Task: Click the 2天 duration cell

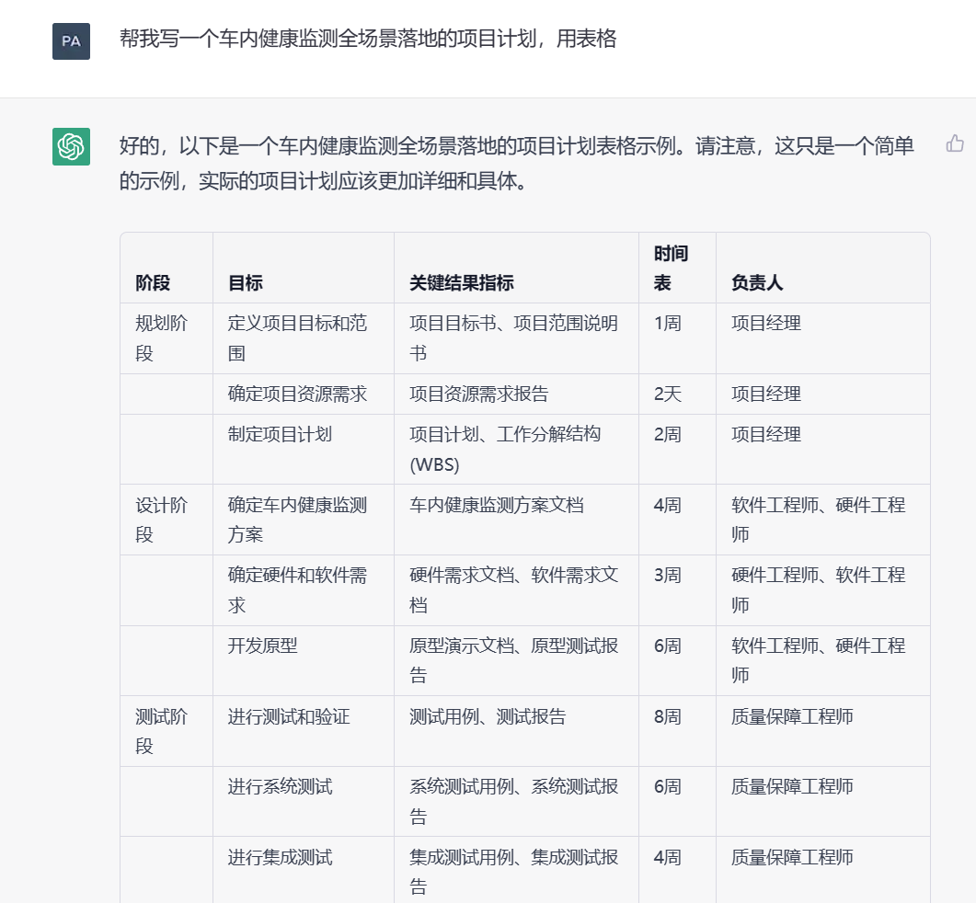Action: tap(668, 394)
